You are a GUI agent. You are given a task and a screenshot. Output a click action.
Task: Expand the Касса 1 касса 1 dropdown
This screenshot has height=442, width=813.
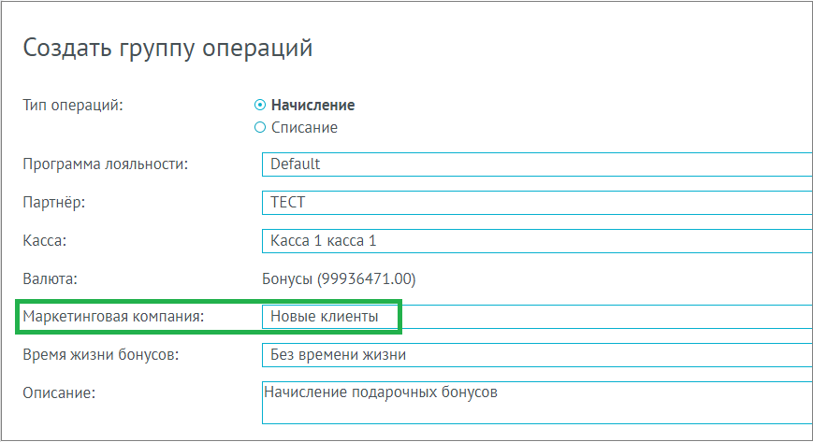[x=537, y=241]
